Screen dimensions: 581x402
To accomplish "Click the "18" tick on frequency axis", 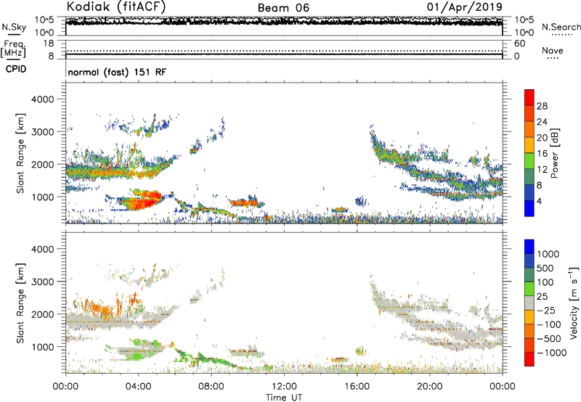I will (49, 44).
